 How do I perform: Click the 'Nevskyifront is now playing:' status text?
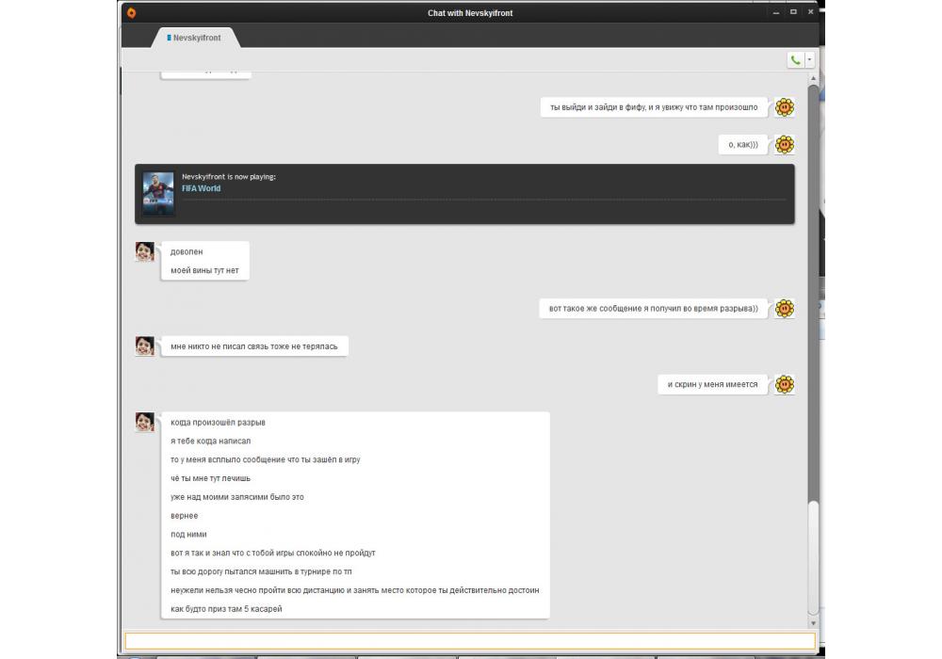click(x=229, y=177)
